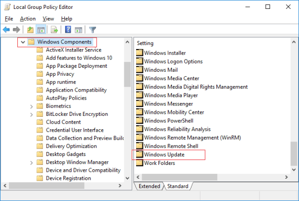Click the settings pane vertical scrollbar thumb
Image resolution: width=299 pixels, height=201 pixels.
click(294, 153)
